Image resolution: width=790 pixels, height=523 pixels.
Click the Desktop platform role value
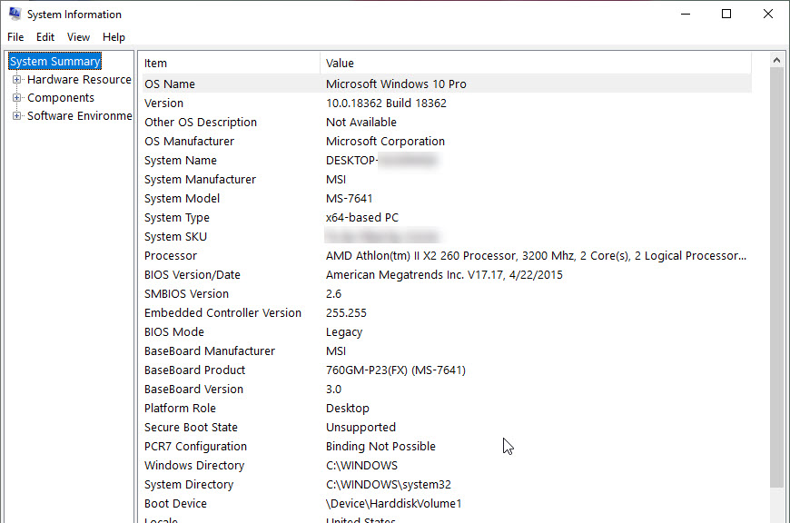point(348,409)
